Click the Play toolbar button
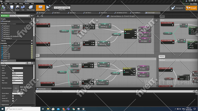Image resolution: width=198 pixels, height=111 pixels. 48,8
